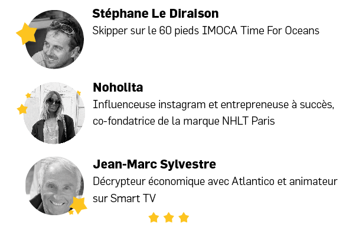Click the tiny star below Jean-Marc's portrait
The image size is (346, 227).
point(71,212)
